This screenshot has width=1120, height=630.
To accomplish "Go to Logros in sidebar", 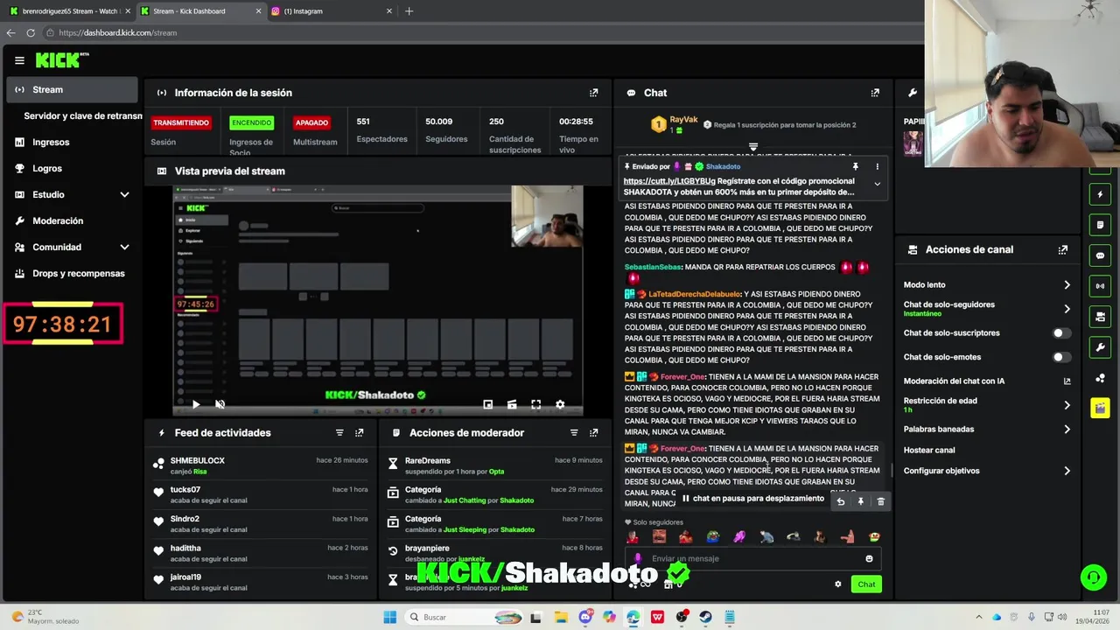I will pyautogui.click(x=72, y=168).
